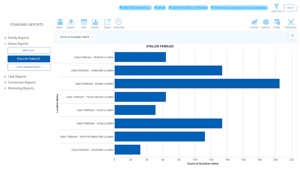The image size is (300, 169).
Task: Open Count of Guardian Name dropdown
Action: point(77,37)
